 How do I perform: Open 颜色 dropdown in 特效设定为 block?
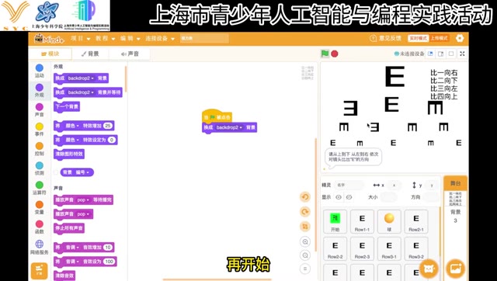(72, 140)
